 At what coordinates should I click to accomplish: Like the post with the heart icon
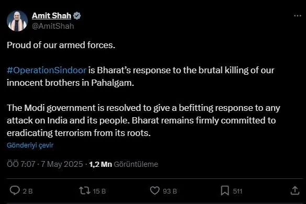click(x=155, y=190)
